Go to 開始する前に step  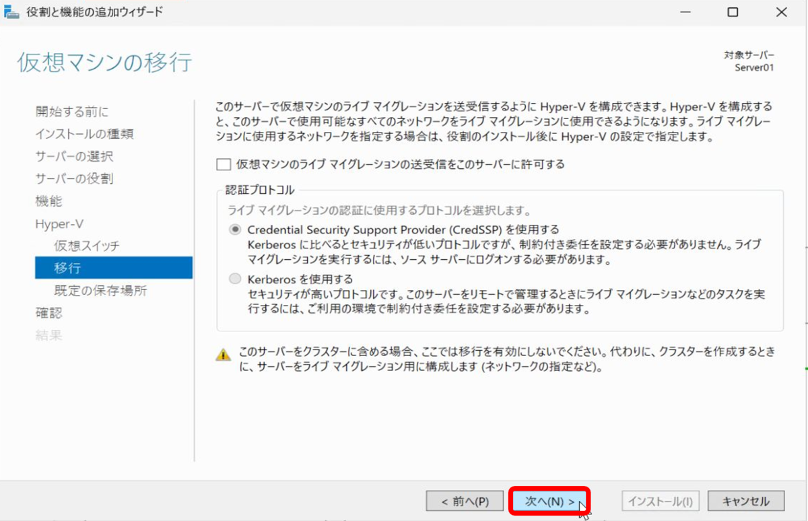click(x=71, y=112)
